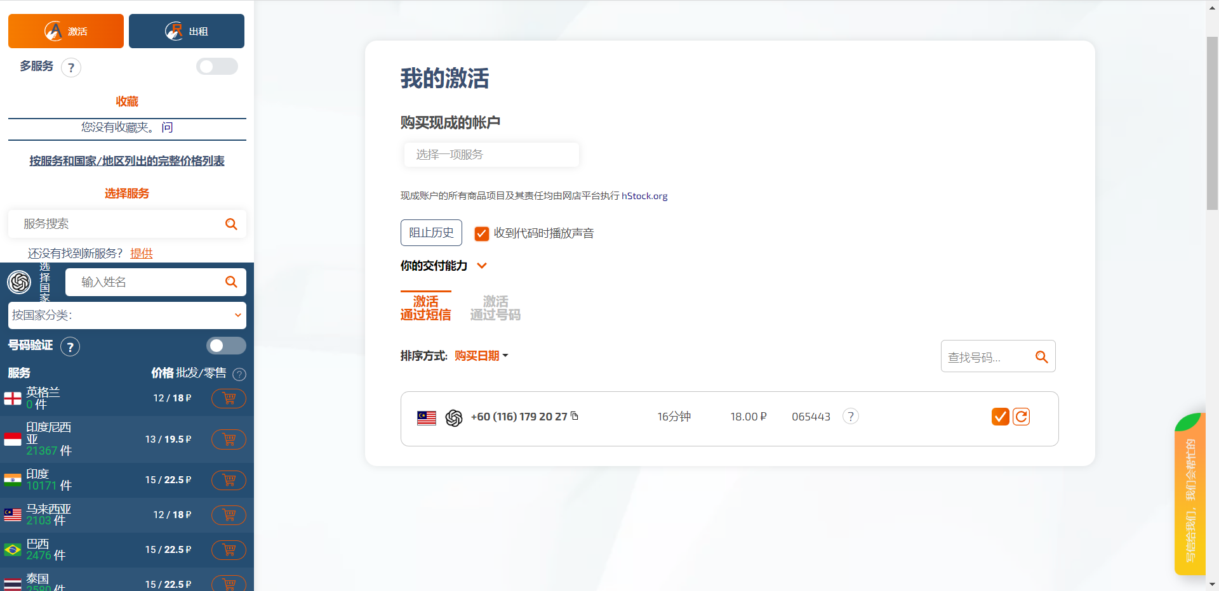Click the 选择一项服务 input field
Viewport: 1219px width, 591px height.
click(x=491, y=155)
